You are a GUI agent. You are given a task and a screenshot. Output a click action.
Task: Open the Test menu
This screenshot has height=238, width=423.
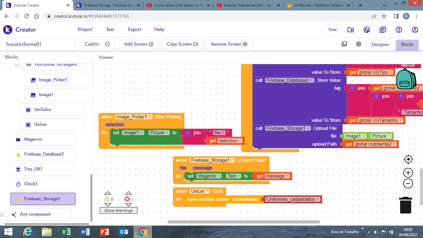coord(110,29)
